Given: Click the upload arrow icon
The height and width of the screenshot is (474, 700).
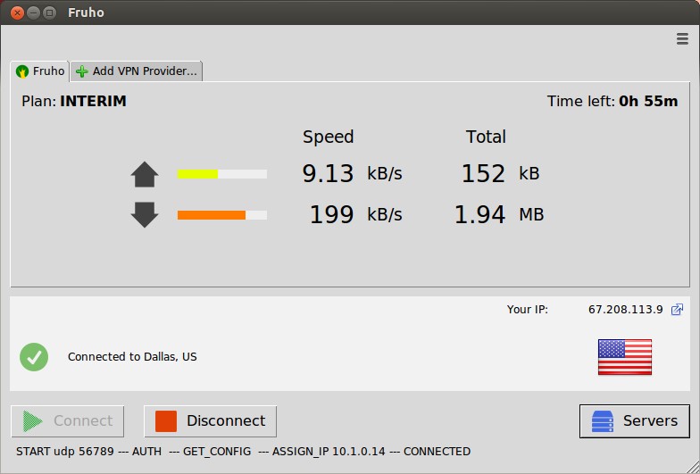Looking at the screenshot, I should tap(145, 174).
